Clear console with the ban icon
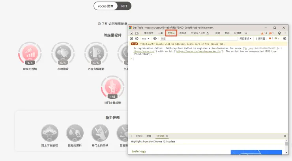 [x=137, y=39]
